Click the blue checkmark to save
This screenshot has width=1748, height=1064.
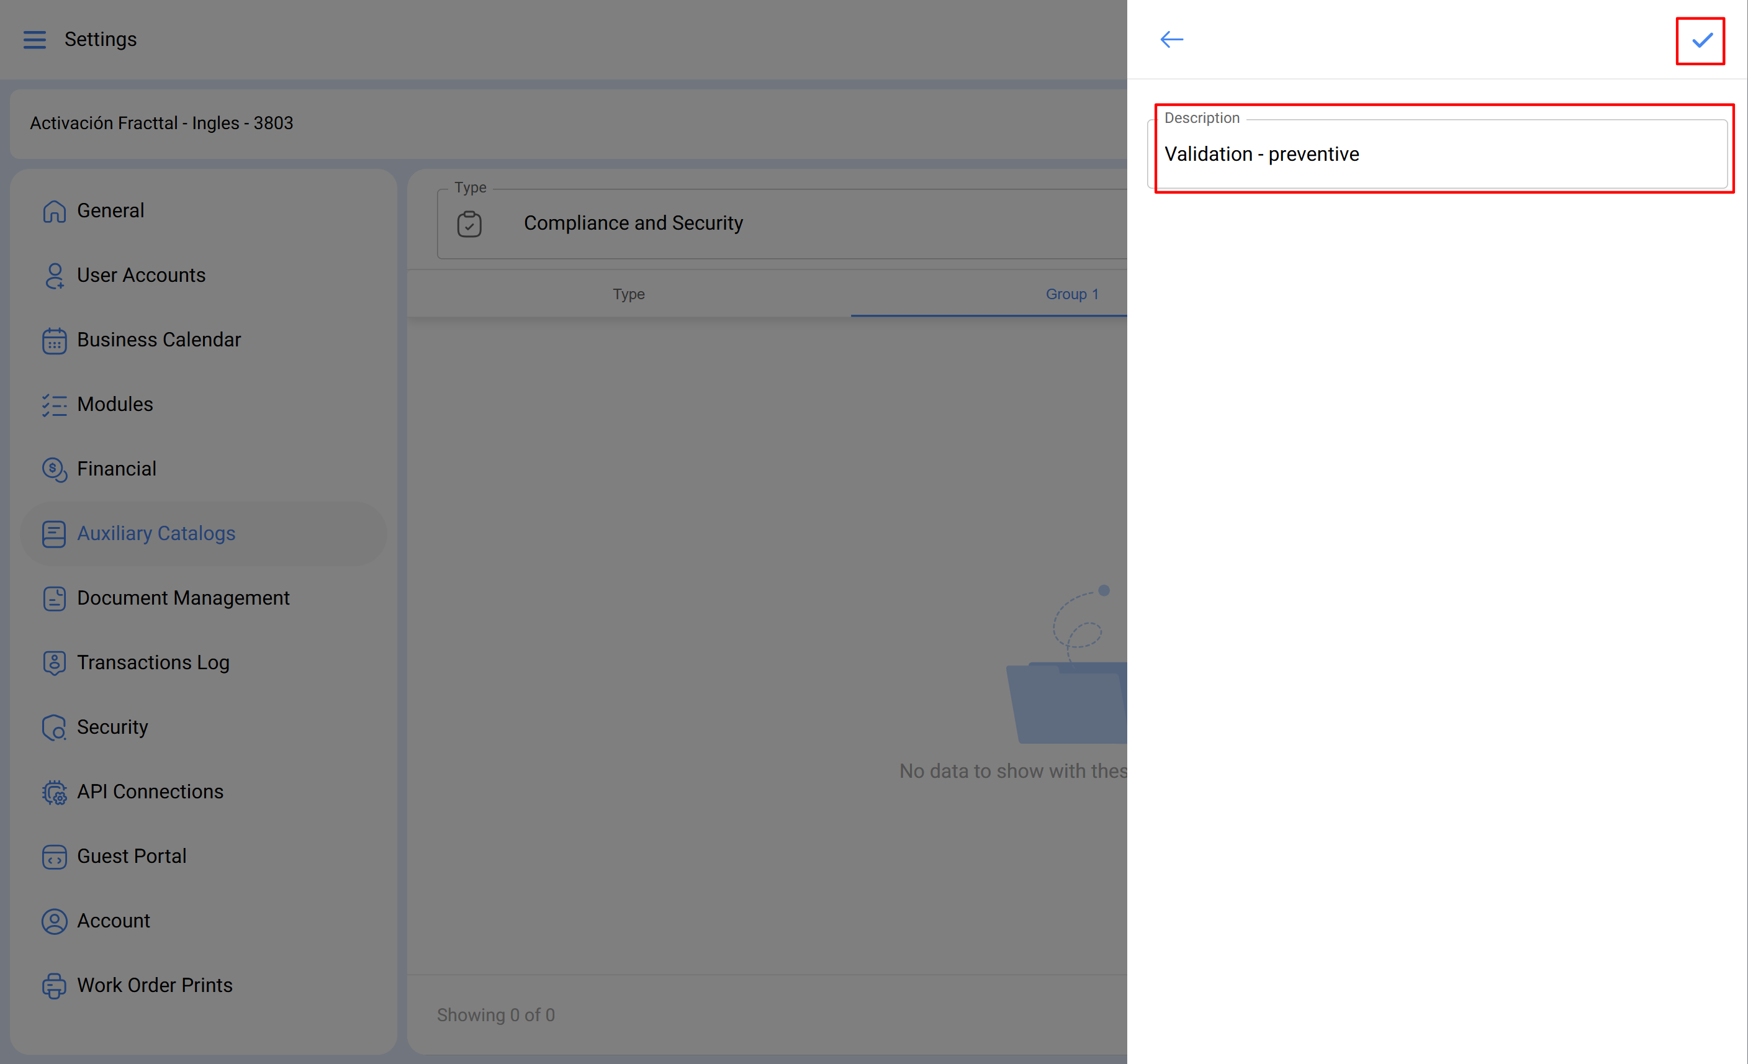1701,40
